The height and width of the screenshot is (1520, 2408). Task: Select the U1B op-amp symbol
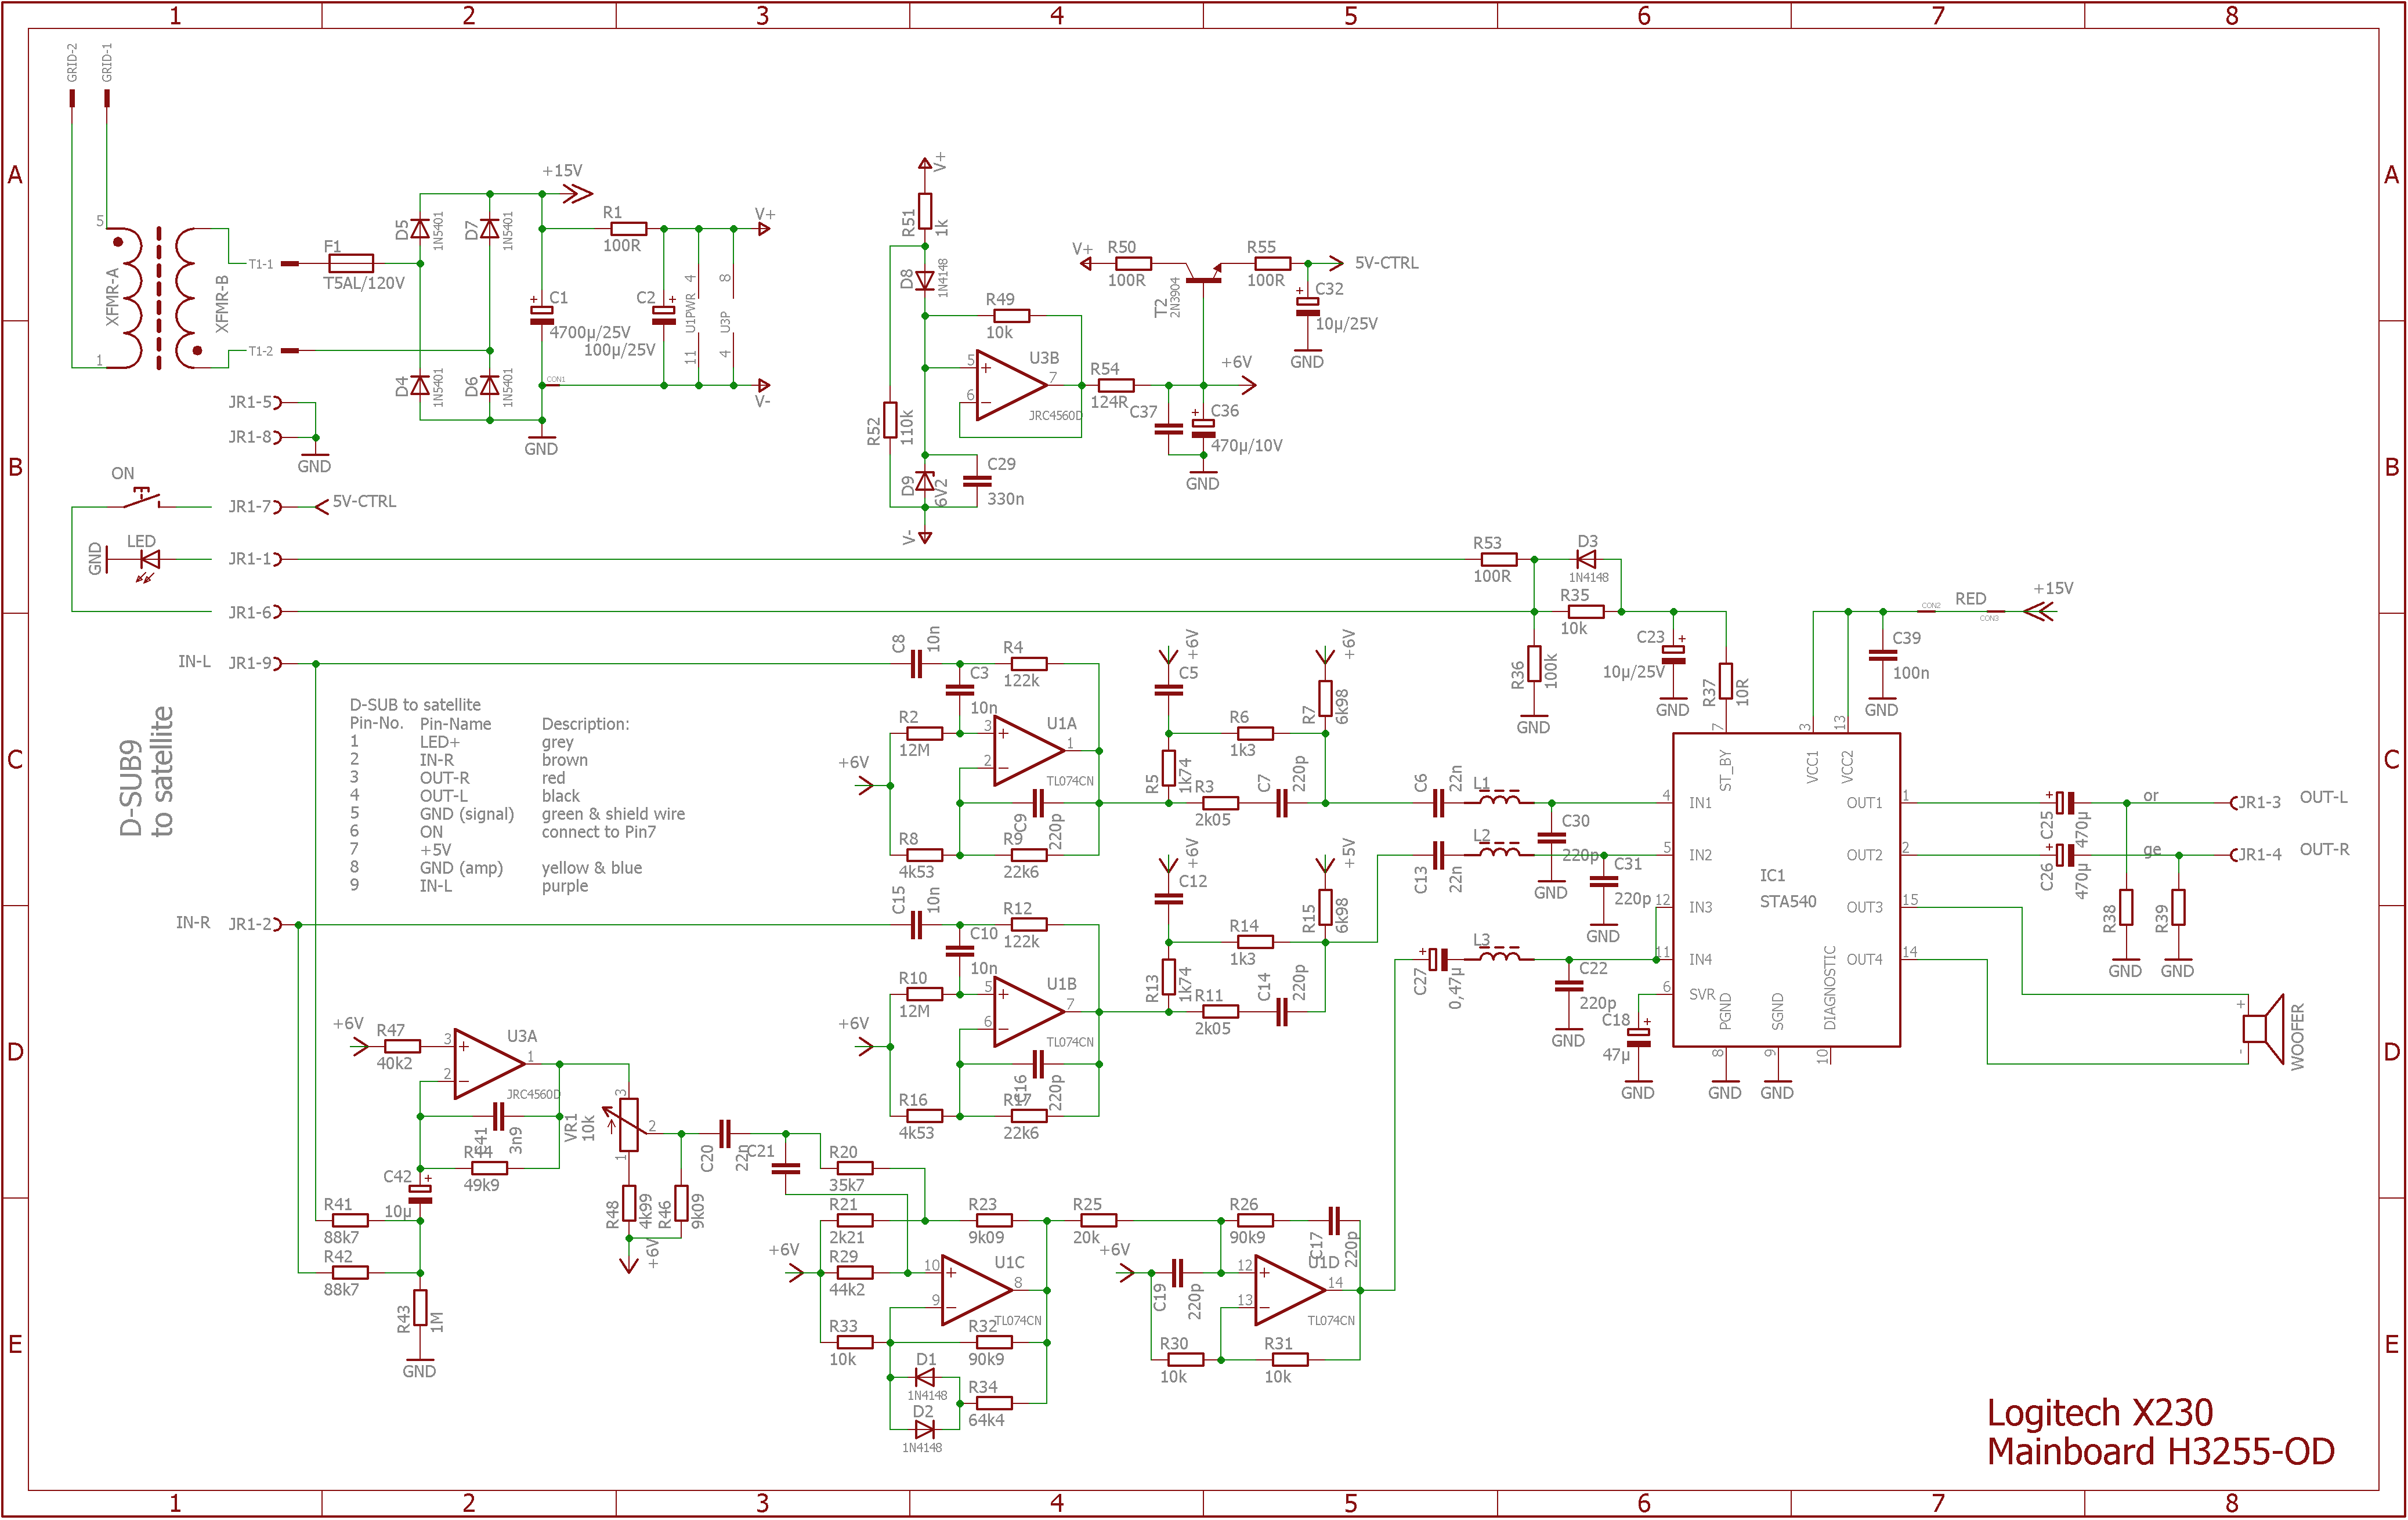click(1029, 1011)
